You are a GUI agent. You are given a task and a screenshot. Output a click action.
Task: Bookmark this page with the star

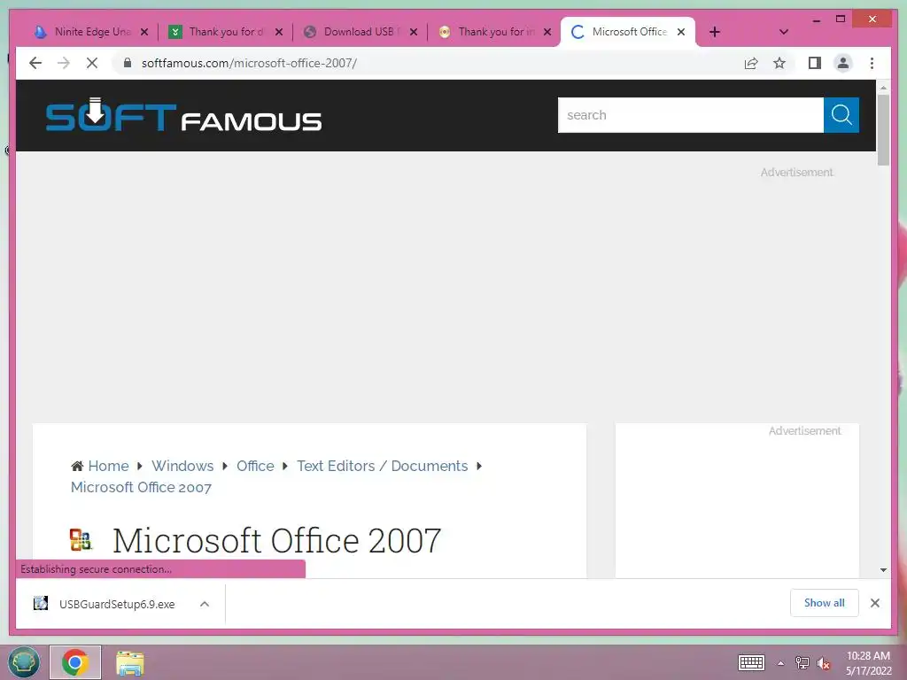click(x=779, y=63)
